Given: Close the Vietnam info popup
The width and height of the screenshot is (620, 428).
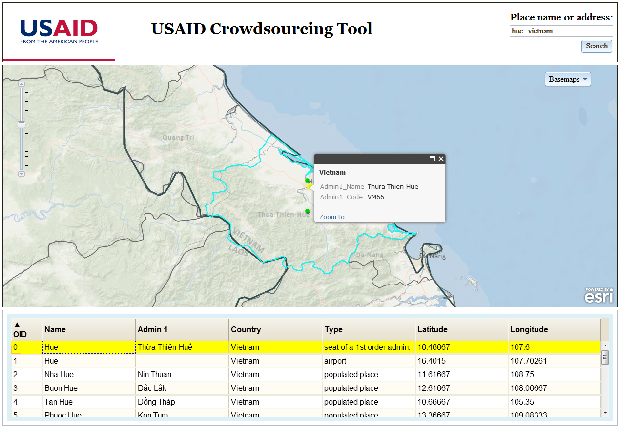Looking at the screenshot, I should pos(441,159).
